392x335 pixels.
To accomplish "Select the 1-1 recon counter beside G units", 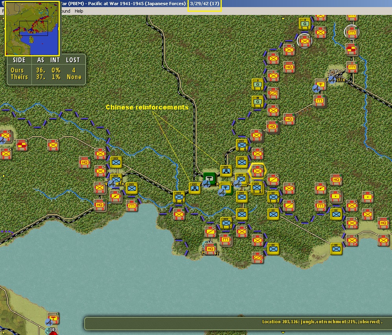I will [x=273, y=93].
